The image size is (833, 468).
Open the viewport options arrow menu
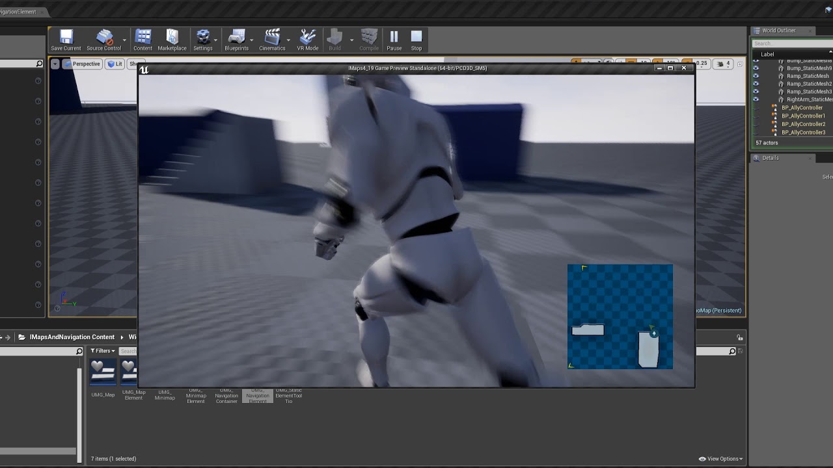pos(55,64)
